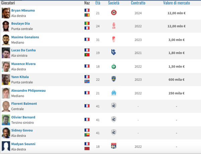Sort the table by the Età column
The width and height of the screenshot is (201, 154).
pos(97,3)
